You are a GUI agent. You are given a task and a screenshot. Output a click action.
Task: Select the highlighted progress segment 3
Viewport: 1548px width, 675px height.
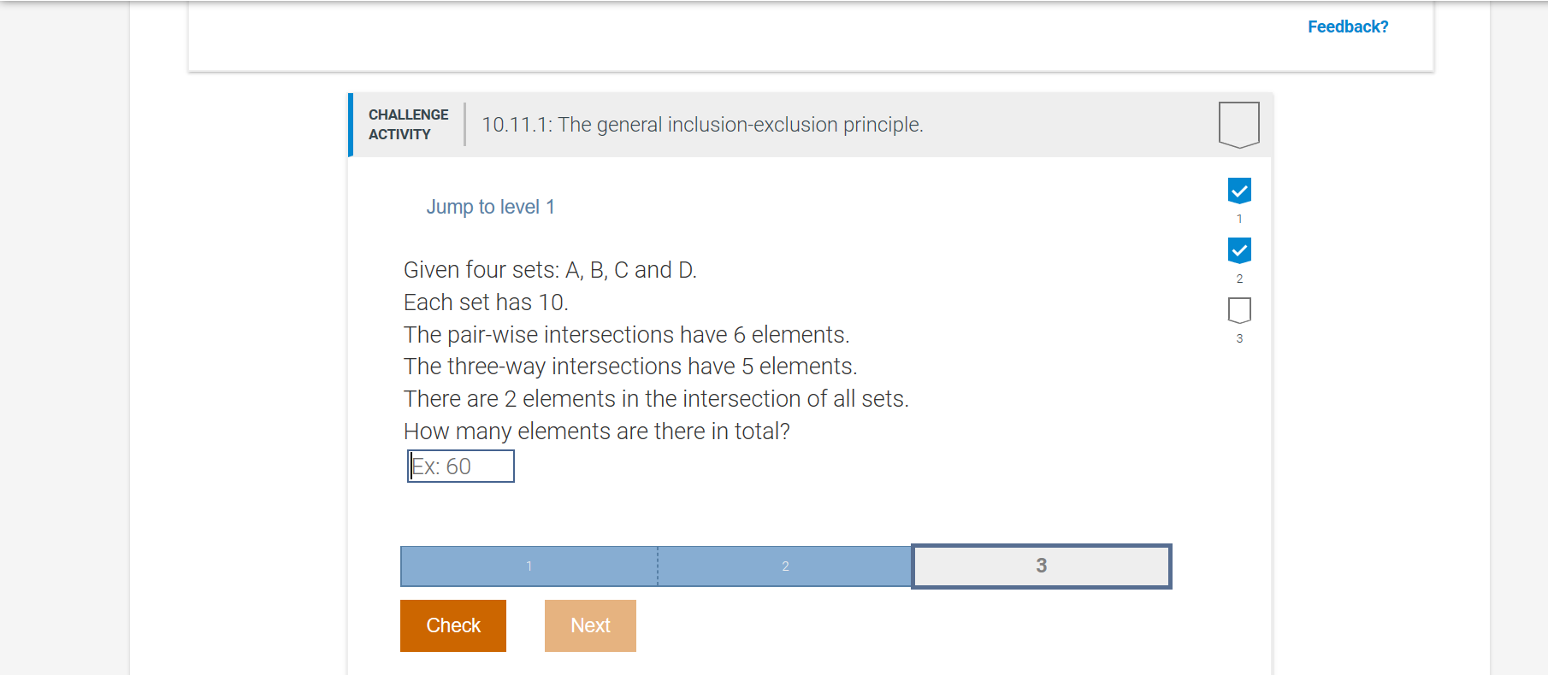click(1042, 566)
